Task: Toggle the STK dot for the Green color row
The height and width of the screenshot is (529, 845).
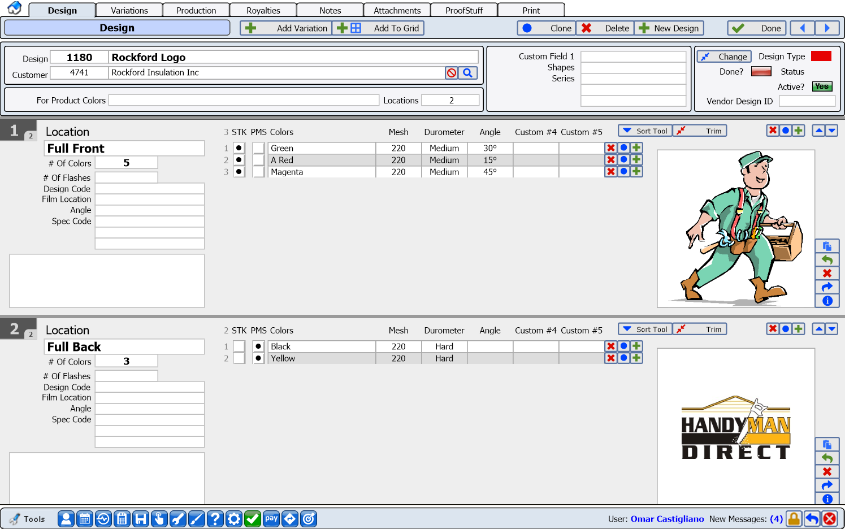Action: [239, 148]
